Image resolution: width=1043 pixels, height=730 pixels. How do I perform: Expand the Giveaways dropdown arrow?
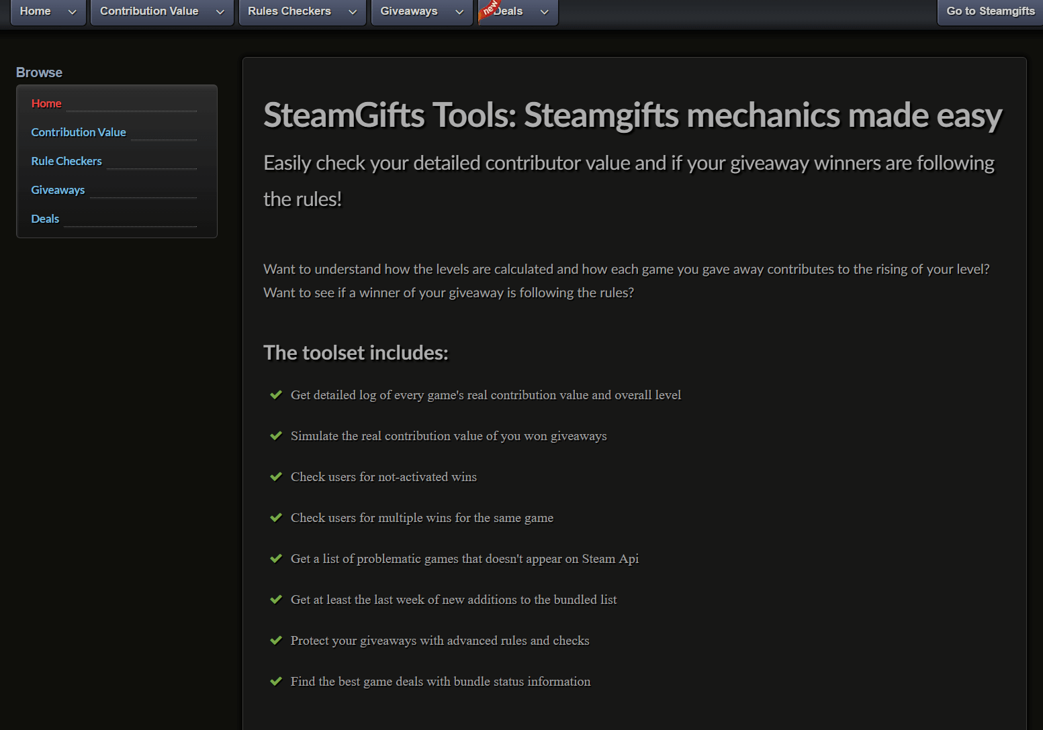(459, 11)
